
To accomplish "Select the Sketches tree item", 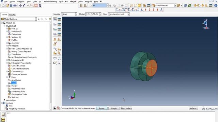I will click(x=15, y=97).
